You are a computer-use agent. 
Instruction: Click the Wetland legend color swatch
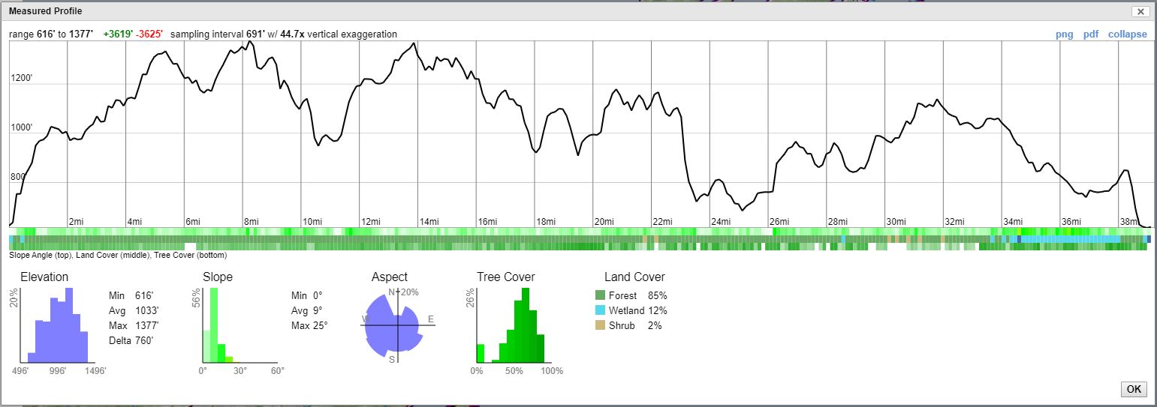(600, 310)
